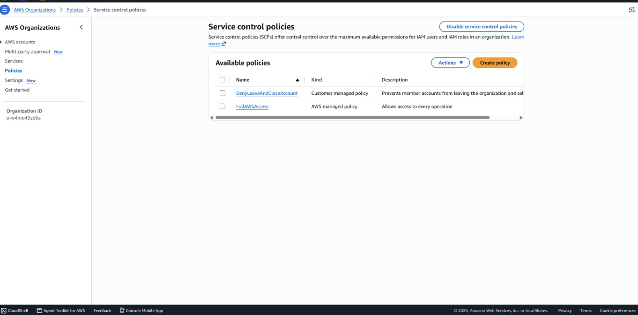Screen dimensions: 638x315
Task: Go to AWS Organizations breadcrumb link
Action: tap(35, 10)
